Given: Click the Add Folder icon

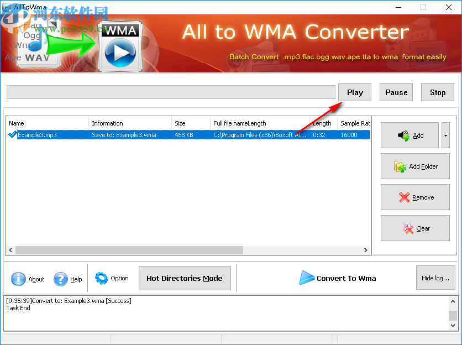Looking at the screenshot, I should point(400,166).
